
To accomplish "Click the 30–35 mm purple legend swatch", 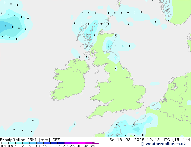I will (68, 143).
